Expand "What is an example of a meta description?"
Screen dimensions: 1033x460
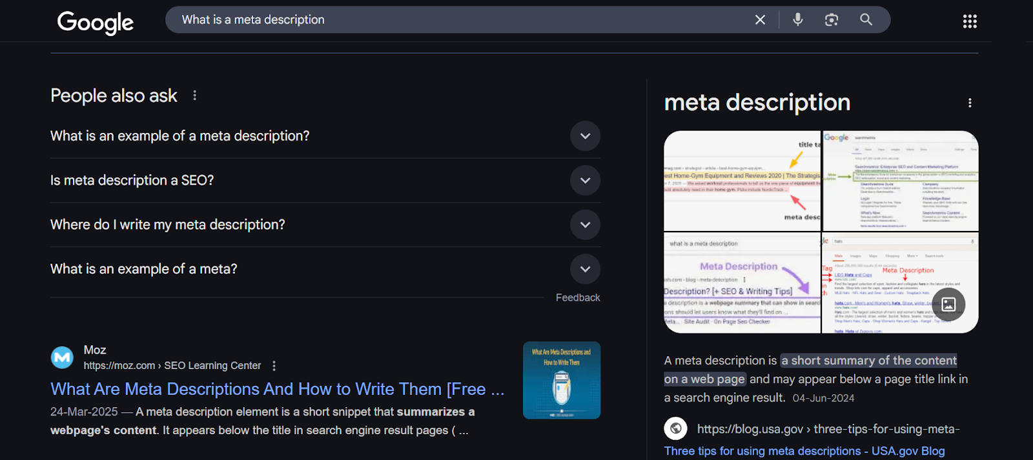(x=585, y=136)
